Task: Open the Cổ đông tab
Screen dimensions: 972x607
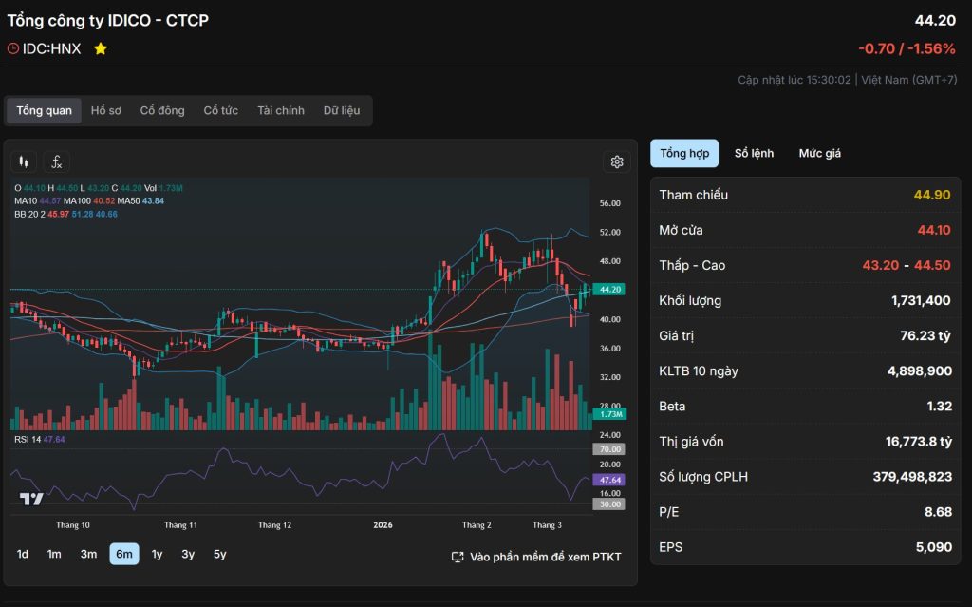Action: point(162,111)
